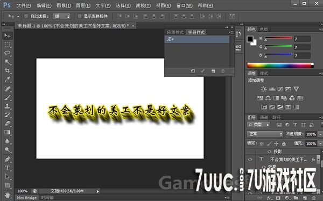
Task: Delete the selected character style
Action: click(223, 71)
